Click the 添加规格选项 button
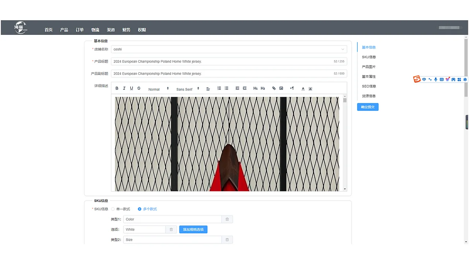The width and height of the screenshot is (469, 264). click(x=193, y=229)
